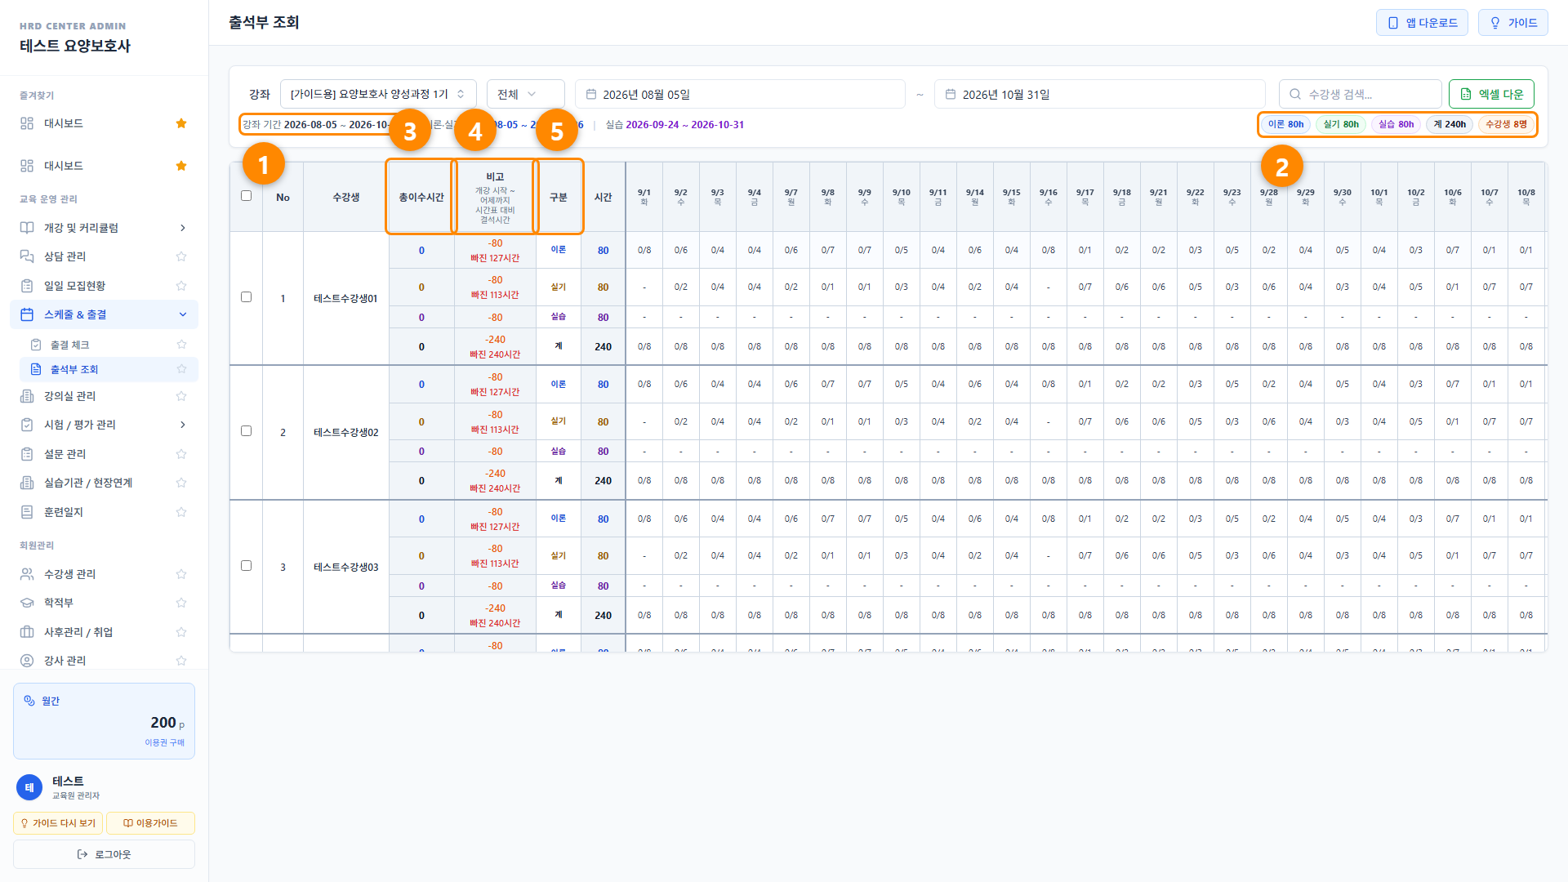Focus the 수강생 검색 search field
Viewport: 1568px width, 882px height.
[1360, 94]
